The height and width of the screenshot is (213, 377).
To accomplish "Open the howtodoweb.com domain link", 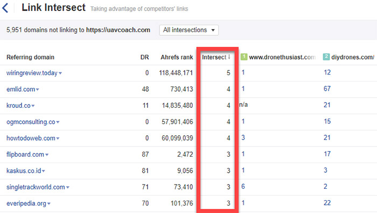I will pos(31,138).
